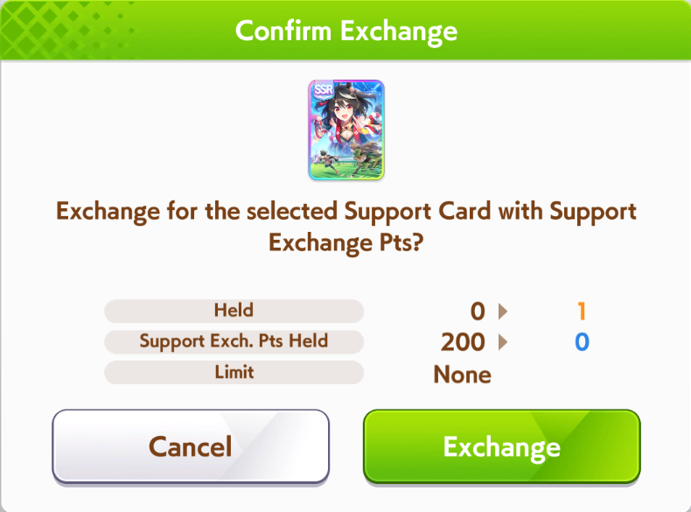Click the arrow next to Held count
Image resolution: width=691 pixels, height=512 pixels.
(x=502, y=312)
